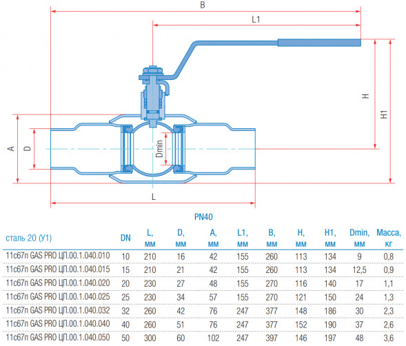
Task: Click the H1 value 186 in the DN 32 row
Action: click(x=330, y=311)
